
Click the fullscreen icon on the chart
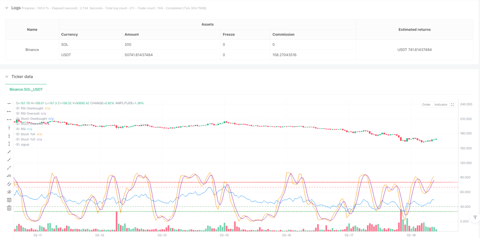coord(453,105)
